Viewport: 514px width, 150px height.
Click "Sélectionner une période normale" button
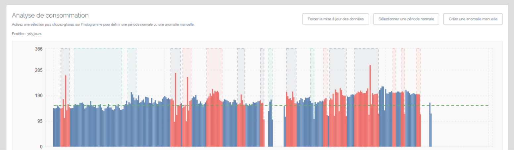[406, 19]
